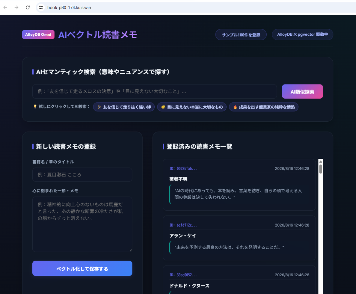Click the AlloyDB × pgvector 駆動中 status pill
Screen dimensions: 356x294
pos(302,34)
